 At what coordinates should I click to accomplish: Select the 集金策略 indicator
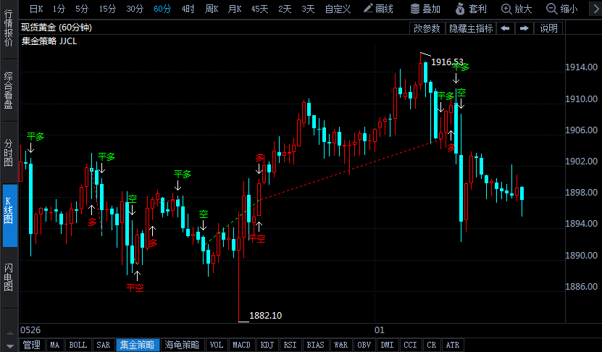(137, 345)
